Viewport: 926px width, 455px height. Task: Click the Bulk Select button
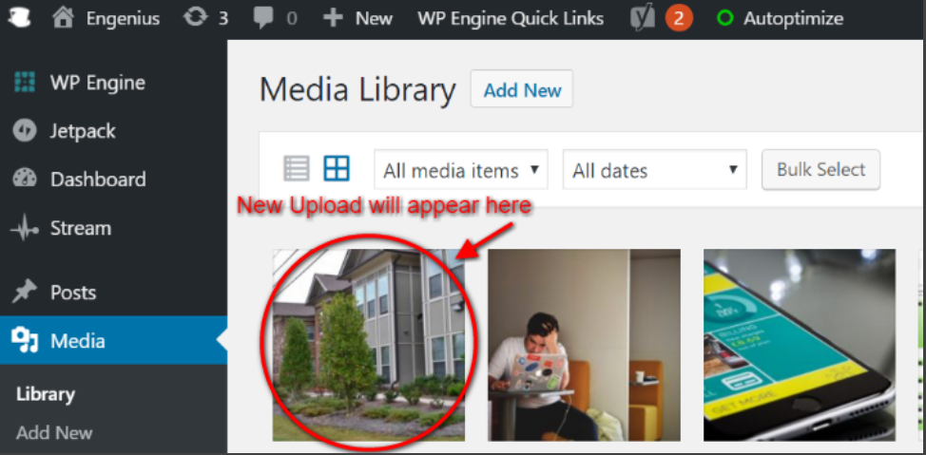[x=820, y=170]
